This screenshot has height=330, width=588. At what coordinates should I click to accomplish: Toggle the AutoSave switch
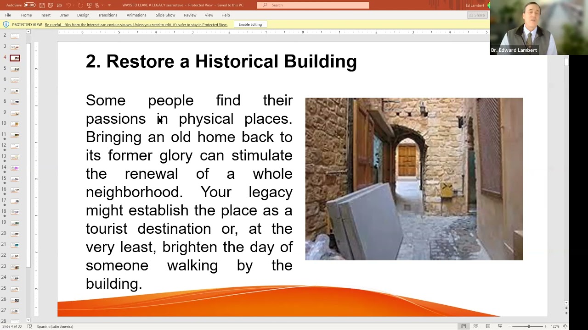[29, 5]
